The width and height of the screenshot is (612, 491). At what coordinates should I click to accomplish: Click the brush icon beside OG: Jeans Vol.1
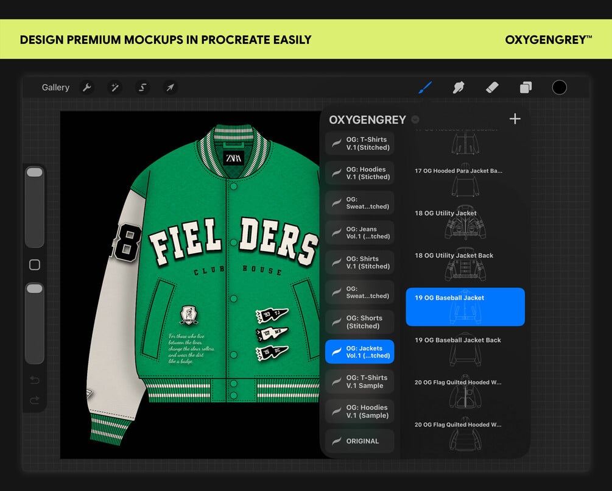[x=336, y=233]
